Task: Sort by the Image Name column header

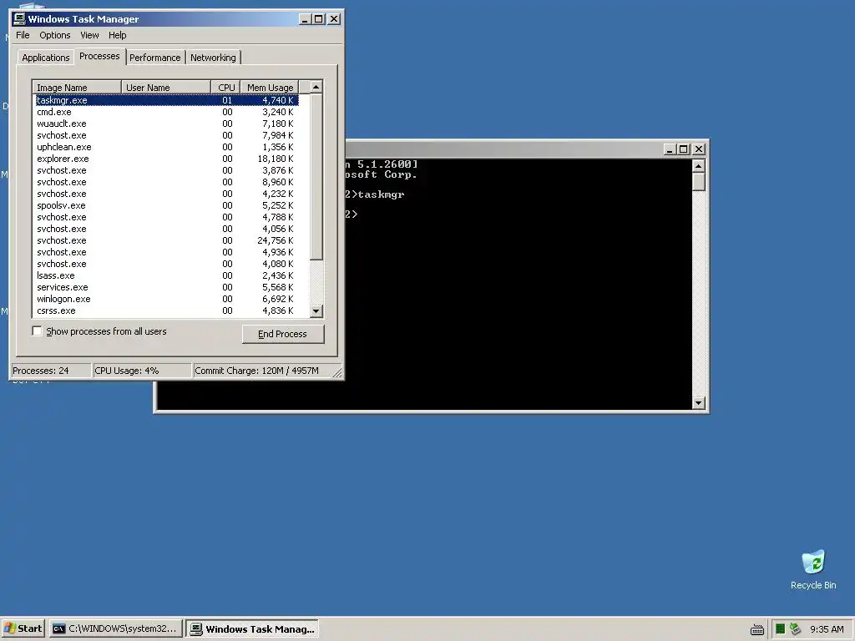Action: click(77, 87)
